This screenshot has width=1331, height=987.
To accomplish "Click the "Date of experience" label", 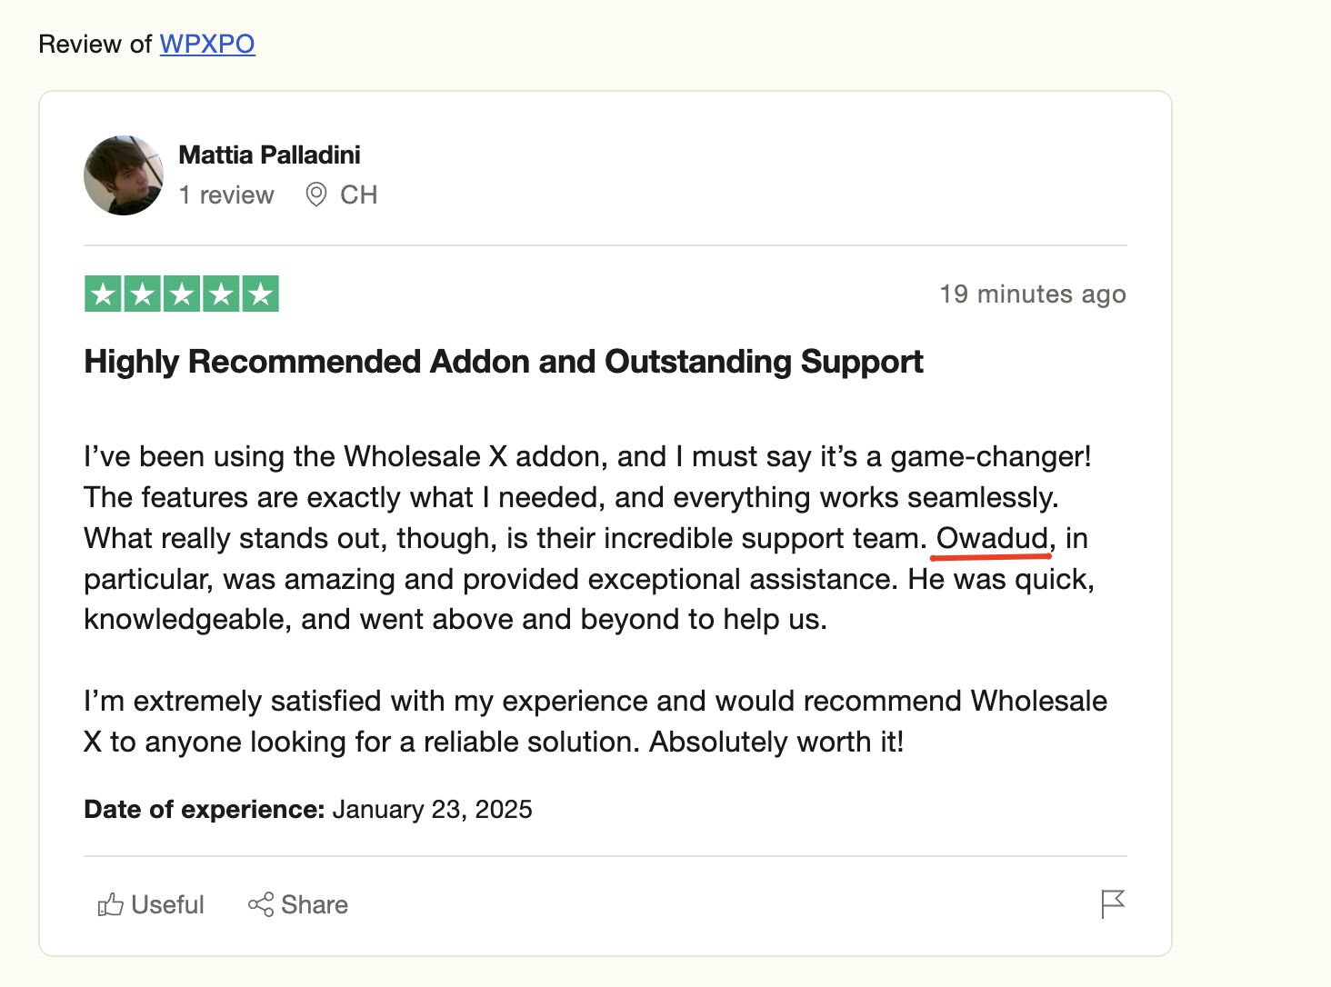I will [204, 809].
